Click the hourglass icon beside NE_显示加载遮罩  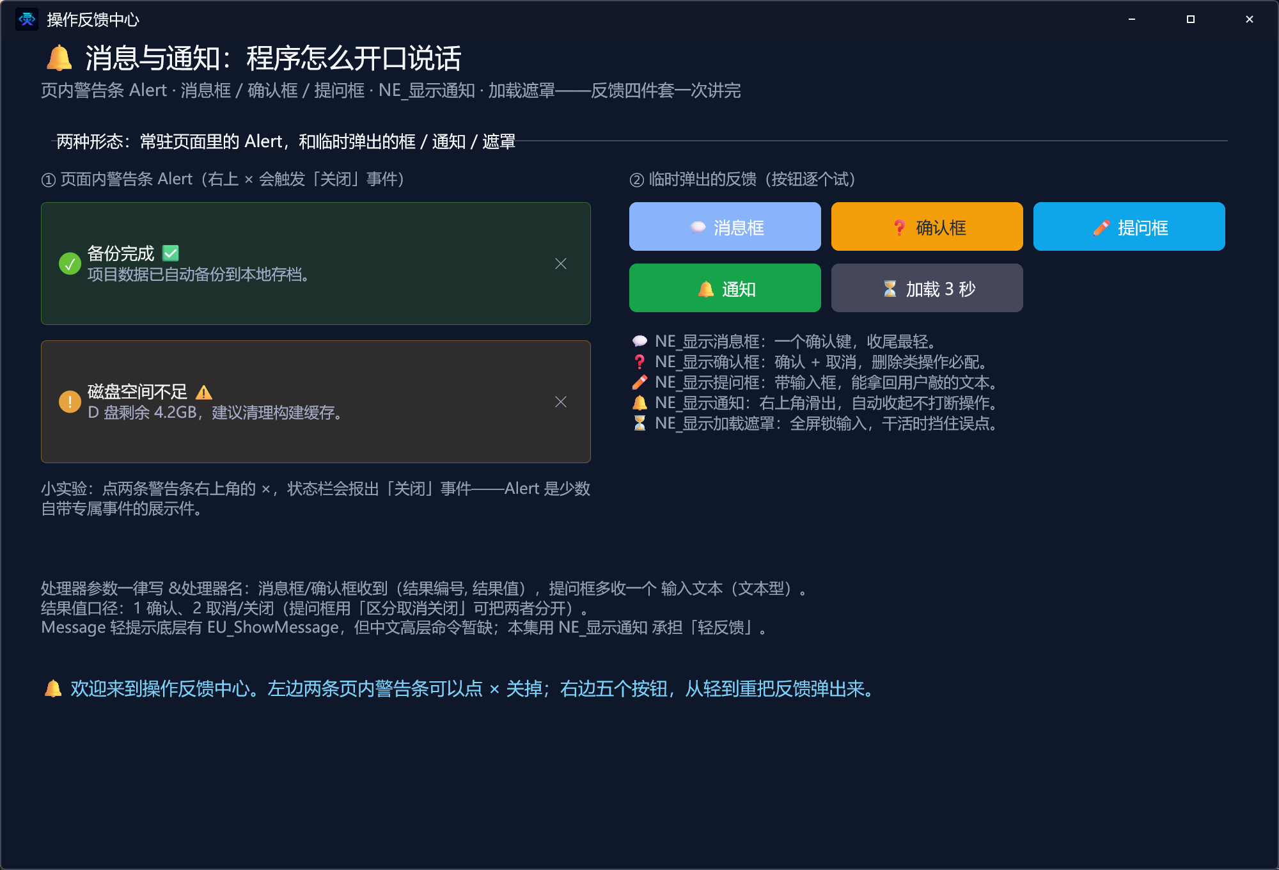coord(639,423)
